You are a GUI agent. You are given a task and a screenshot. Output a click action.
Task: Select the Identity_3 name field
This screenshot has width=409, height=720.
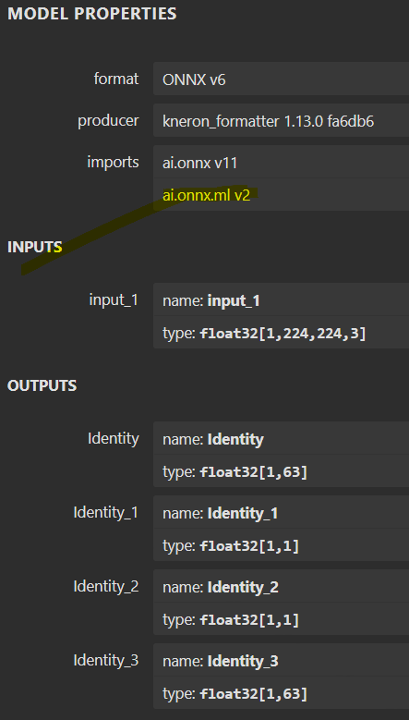[281, 660]
